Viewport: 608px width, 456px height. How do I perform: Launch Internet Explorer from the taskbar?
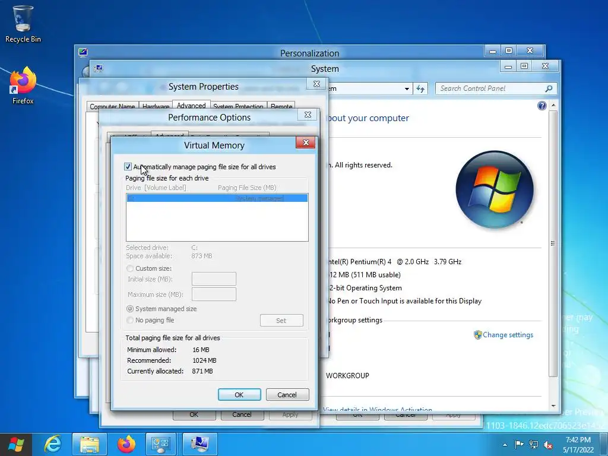pyautogui.click(x=52, y=444)
